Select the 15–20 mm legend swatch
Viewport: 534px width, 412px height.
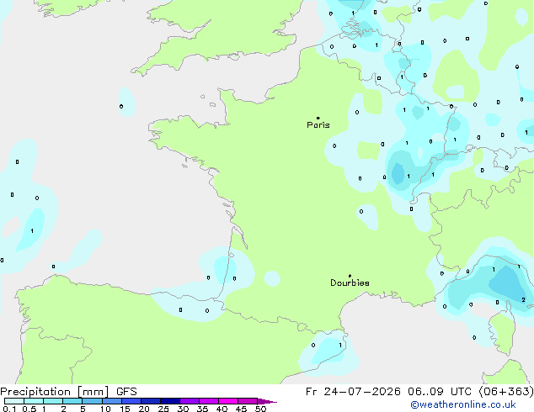[x=131, y=401]
